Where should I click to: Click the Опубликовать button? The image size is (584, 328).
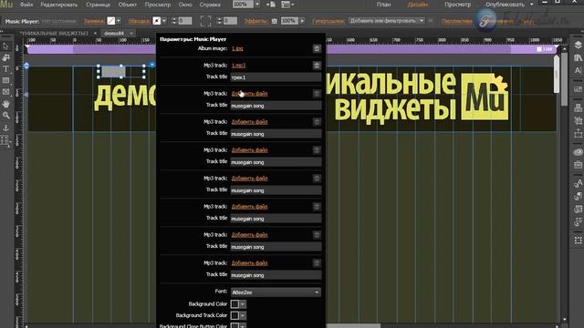(505, 5)
